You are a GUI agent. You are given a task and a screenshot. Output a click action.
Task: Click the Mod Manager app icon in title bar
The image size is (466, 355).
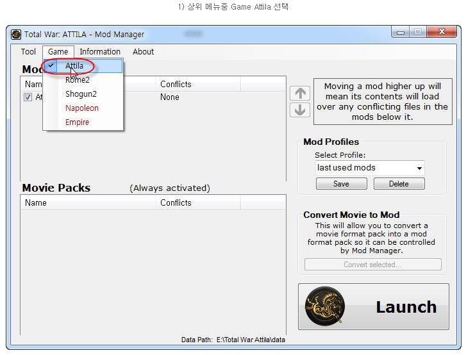click(x=16, y=35)
